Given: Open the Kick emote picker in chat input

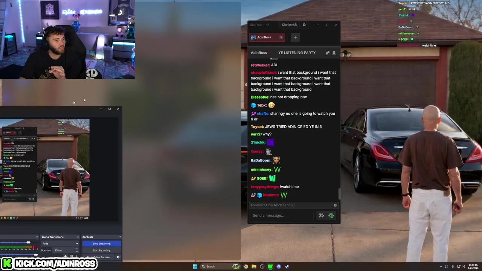Looking at the screenshot, I should tap(331, 216).
